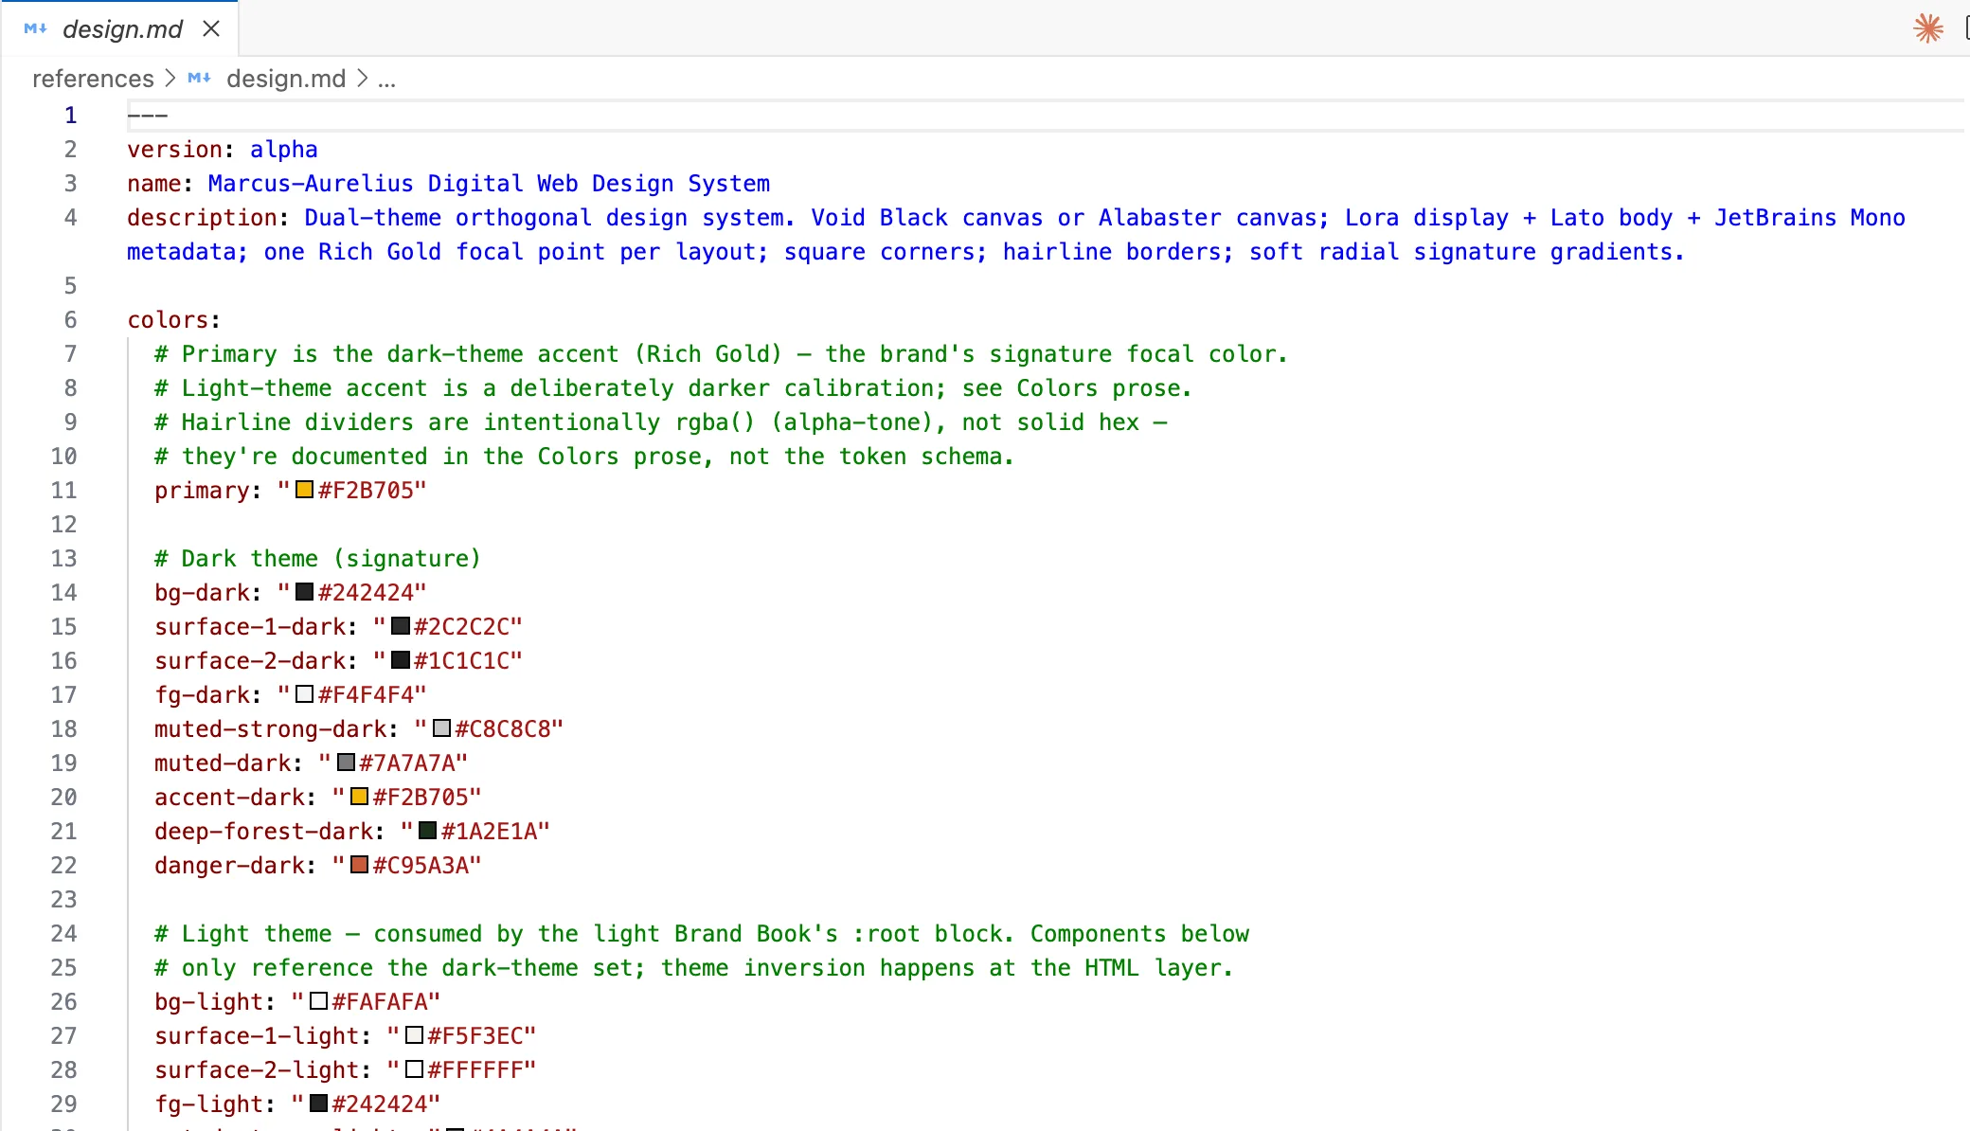The width and height of the screenshot is (1970, 1131).
Task: Click the 'deep-forest-dark' key name
Action: tap(263, 832)
